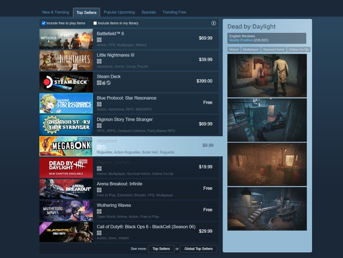The height and width of the screenshot is (258, 343).
Task: Click Free price on Blue Protocol row
Action: pyautogui.click(x=207, y=102)
